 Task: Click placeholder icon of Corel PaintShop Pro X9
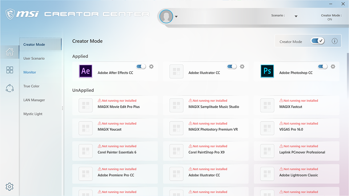pyautogui.click(x=177, y=151)
